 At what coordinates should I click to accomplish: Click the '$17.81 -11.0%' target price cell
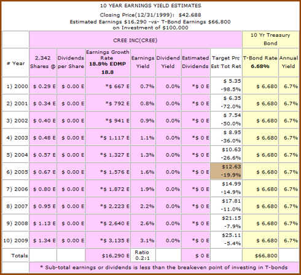pyautogui.click(x=226, y=206)
